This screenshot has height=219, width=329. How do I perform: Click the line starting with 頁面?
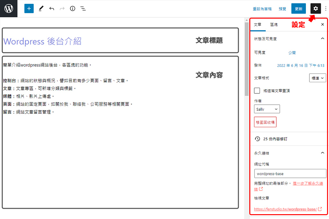coord(68,104)
